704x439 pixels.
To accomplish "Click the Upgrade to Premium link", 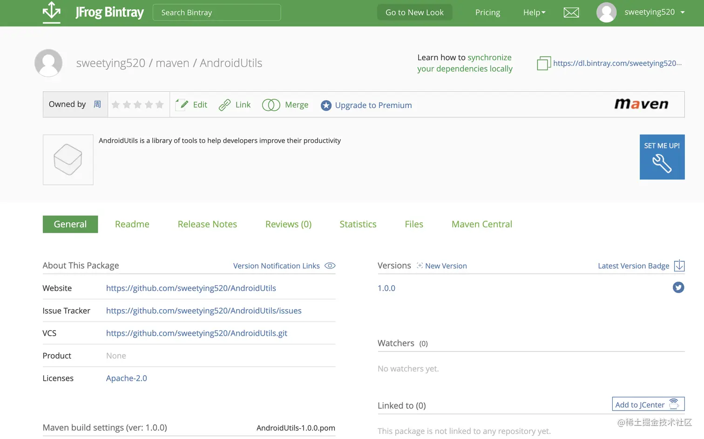I will 373,105.
